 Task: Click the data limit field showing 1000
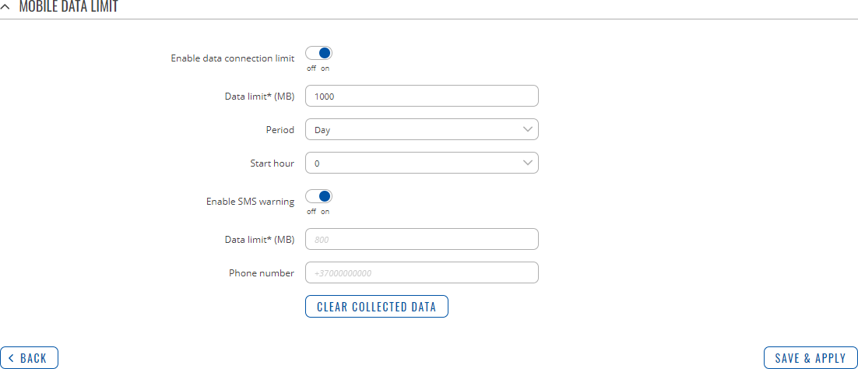click(421, 96)
